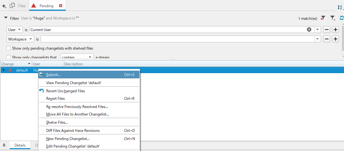344x151 pixels.
Task: Select Shelve Files... menu entry
Action: point(89,122)
